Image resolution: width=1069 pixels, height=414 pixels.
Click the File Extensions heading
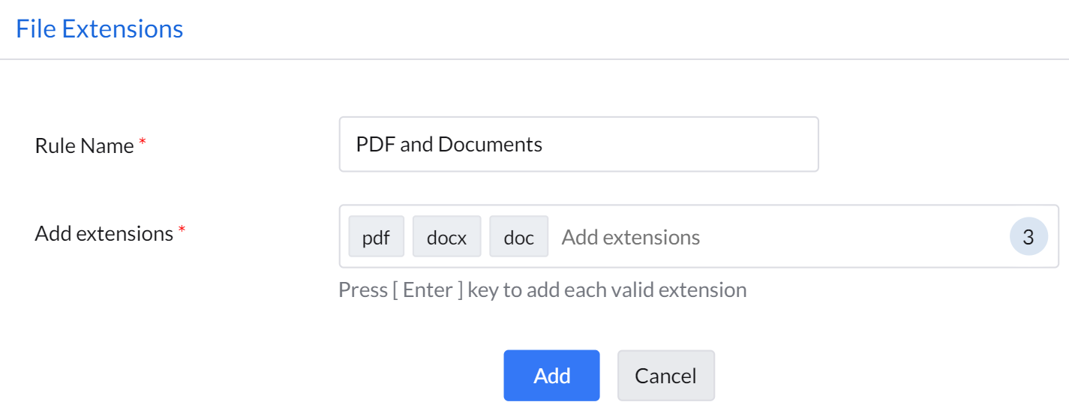coord(99,28)
